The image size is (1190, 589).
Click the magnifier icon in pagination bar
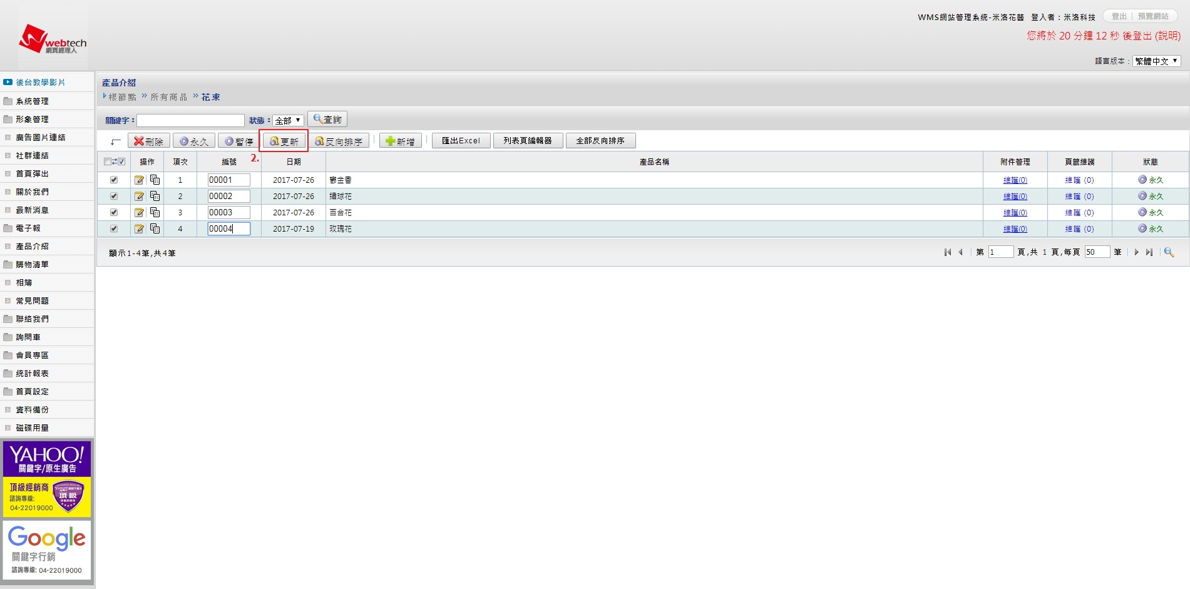pos(1169,252)
